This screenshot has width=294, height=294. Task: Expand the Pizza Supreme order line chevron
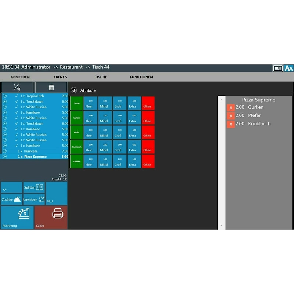pos(5,157)
